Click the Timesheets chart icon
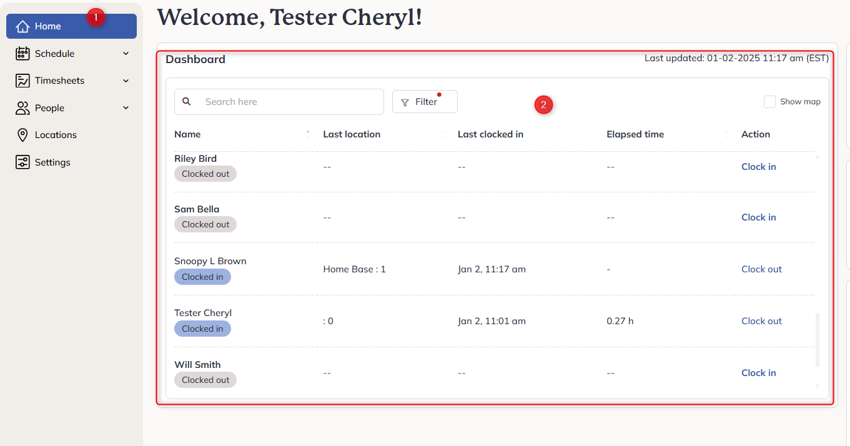 coord(22,81)
